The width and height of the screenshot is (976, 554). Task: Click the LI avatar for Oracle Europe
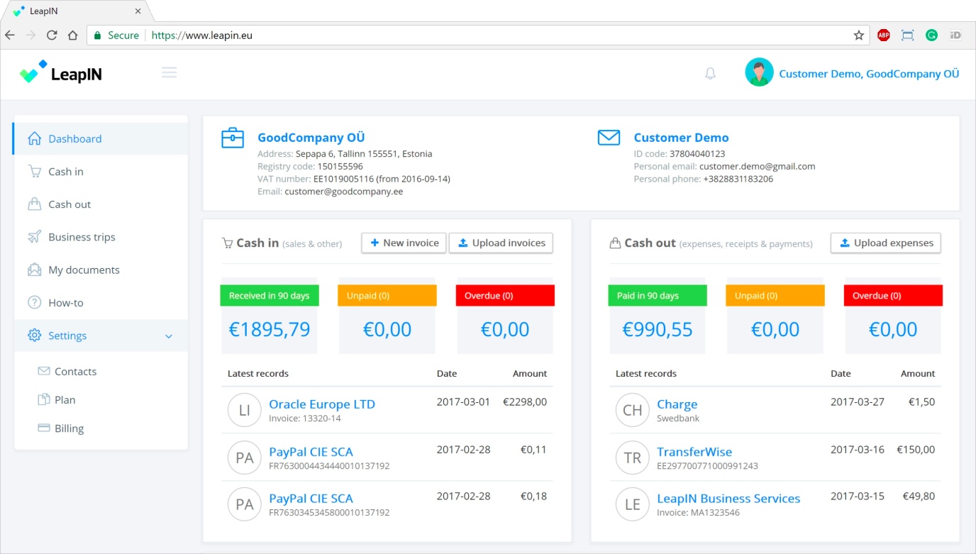click(245, 410)
